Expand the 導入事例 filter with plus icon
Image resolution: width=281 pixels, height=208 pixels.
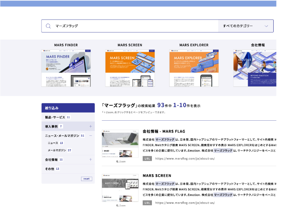coord(90,126)
